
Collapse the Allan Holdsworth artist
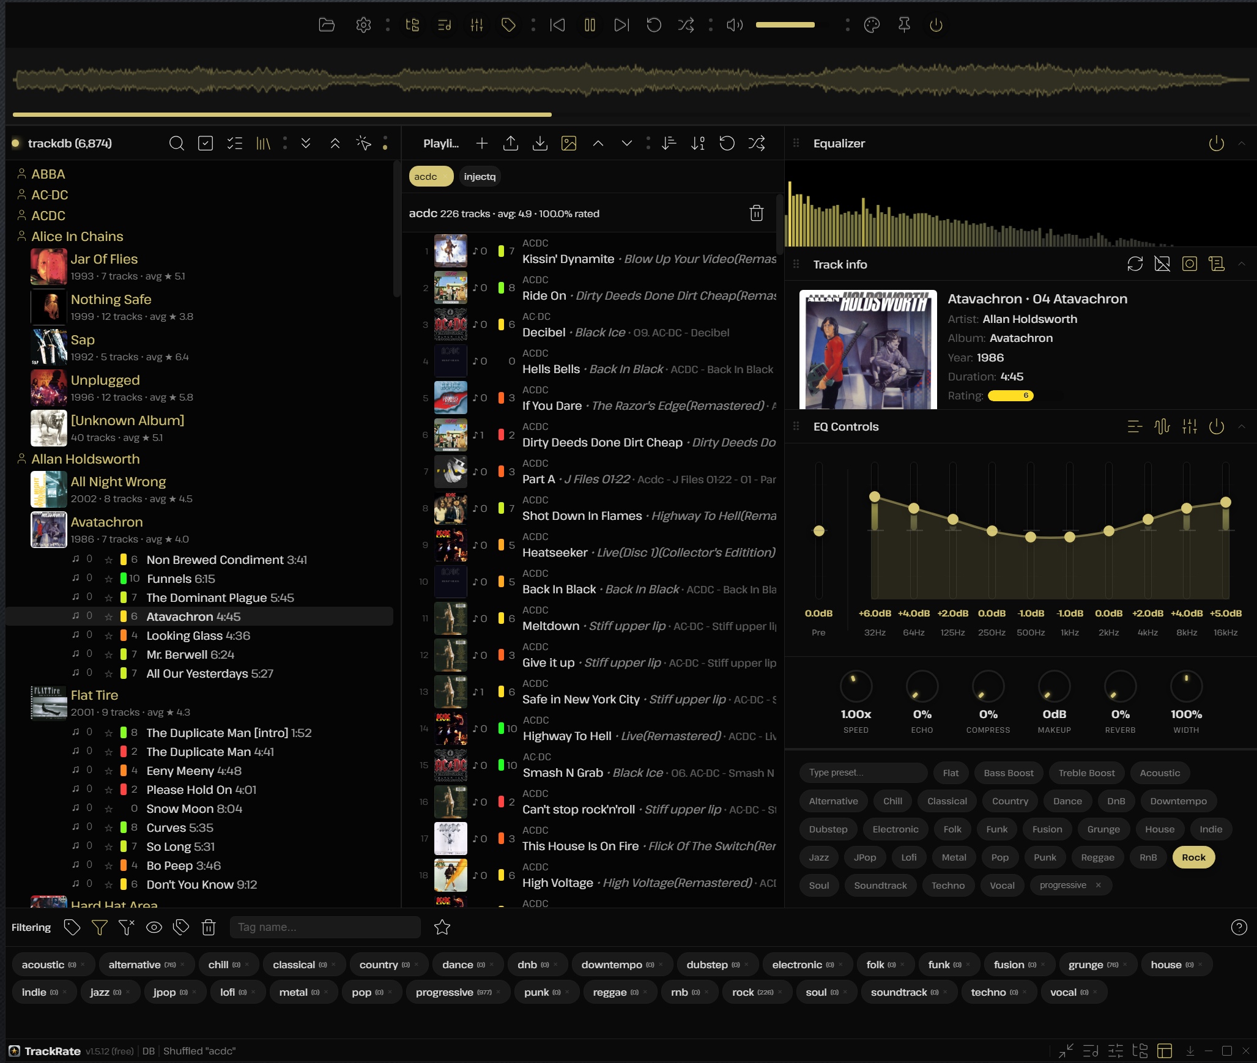[85, 459]
